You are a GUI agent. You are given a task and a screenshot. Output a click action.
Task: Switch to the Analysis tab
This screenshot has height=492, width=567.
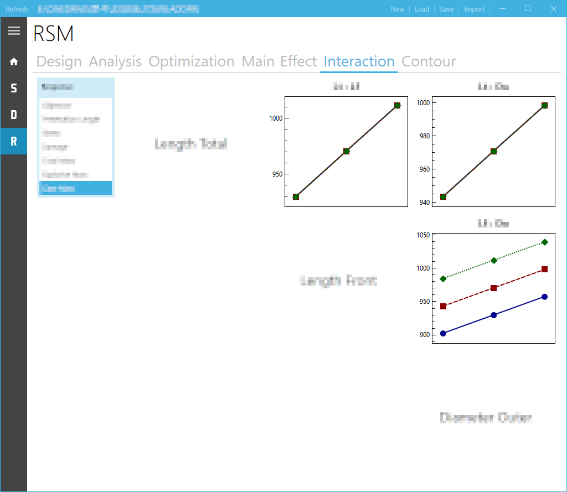115,61
